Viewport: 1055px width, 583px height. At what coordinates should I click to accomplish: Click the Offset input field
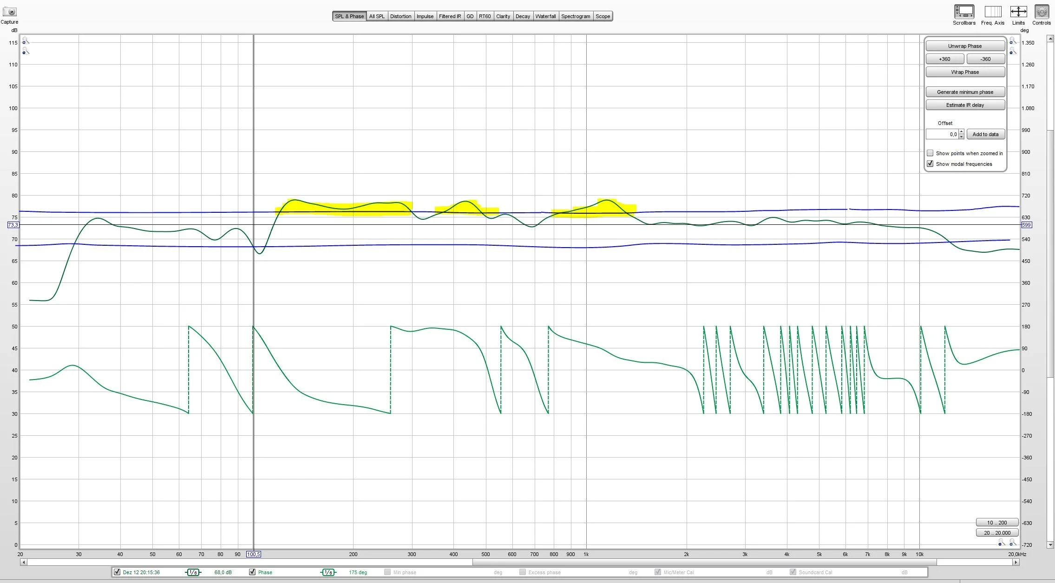point(942,134)
